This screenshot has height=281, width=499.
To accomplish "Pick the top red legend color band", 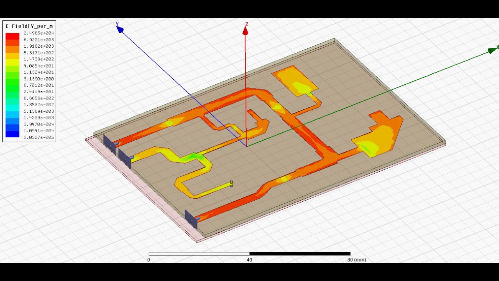I will click(12, 36).
